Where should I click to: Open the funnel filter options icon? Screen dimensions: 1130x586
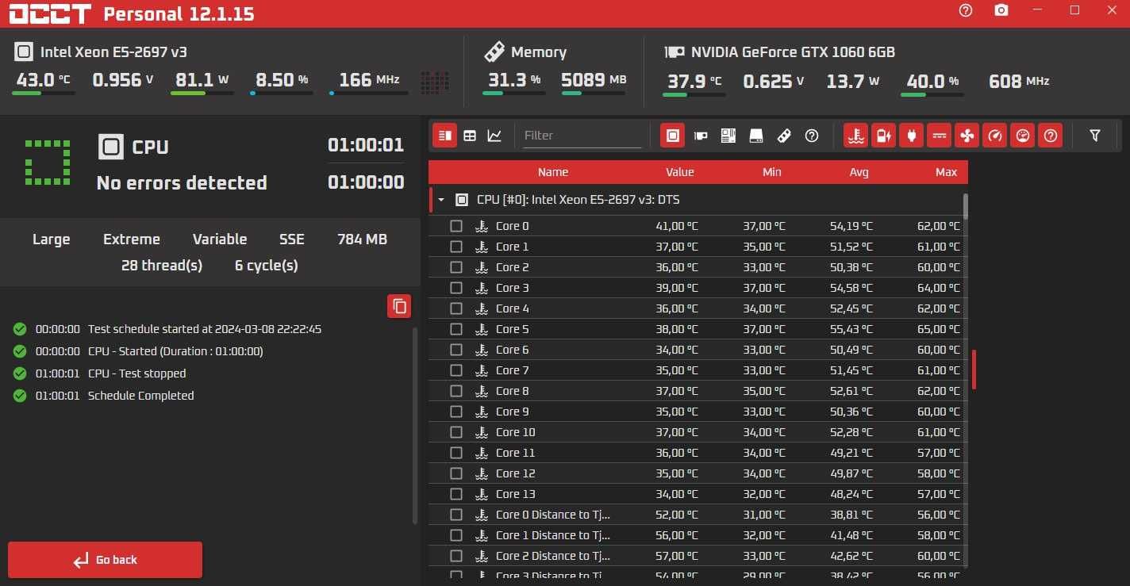(x=1095, y=136)
